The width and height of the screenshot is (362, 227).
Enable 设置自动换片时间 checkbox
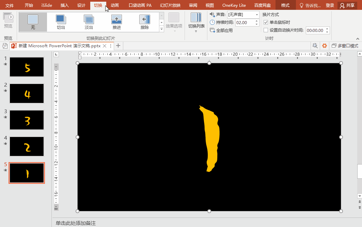[x=266, y=30]
